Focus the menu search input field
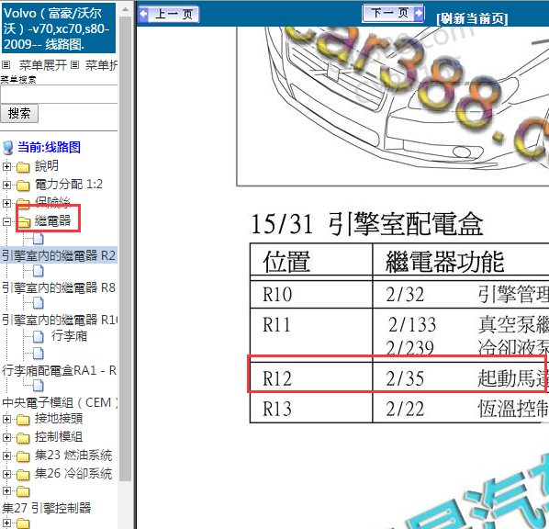 point(59,94)
